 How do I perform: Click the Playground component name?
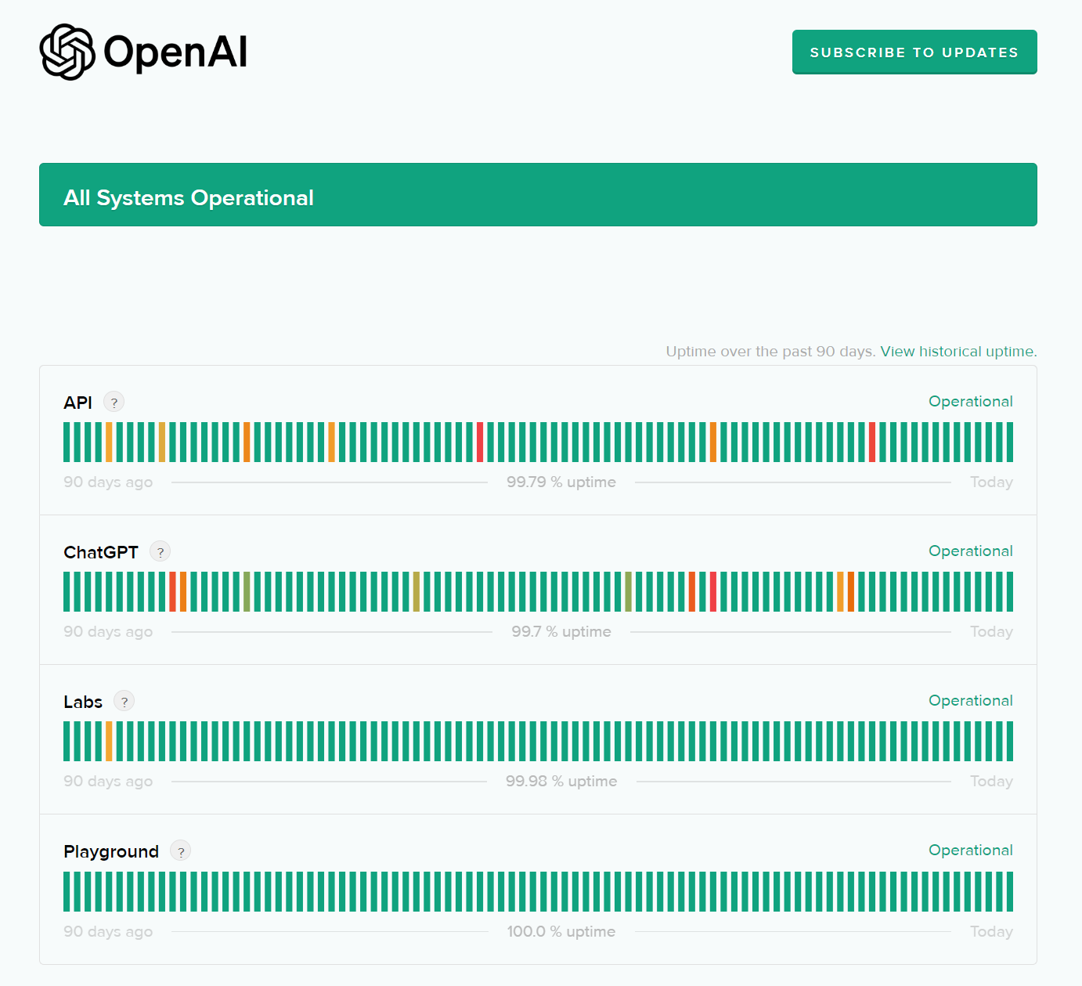111,851
